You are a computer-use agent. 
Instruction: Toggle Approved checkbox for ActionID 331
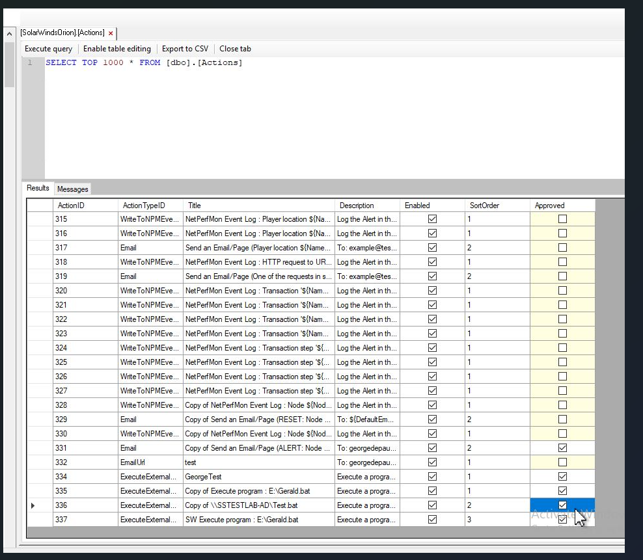(x=562, y=448)
